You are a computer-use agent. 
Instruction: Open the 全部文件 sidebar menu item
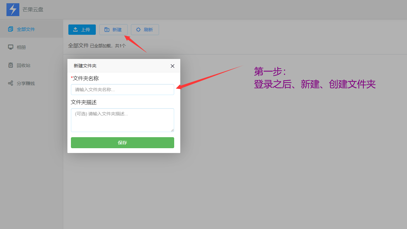click(x=26, y=29)
